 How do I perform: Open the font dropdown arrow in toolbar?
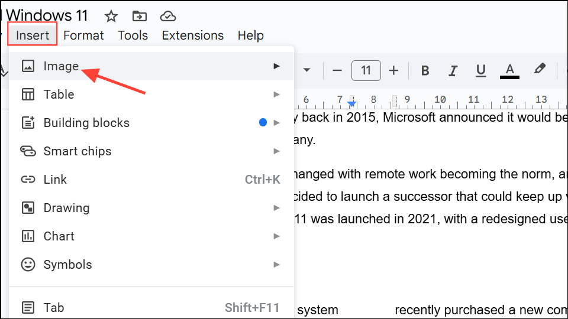(306, 70)
